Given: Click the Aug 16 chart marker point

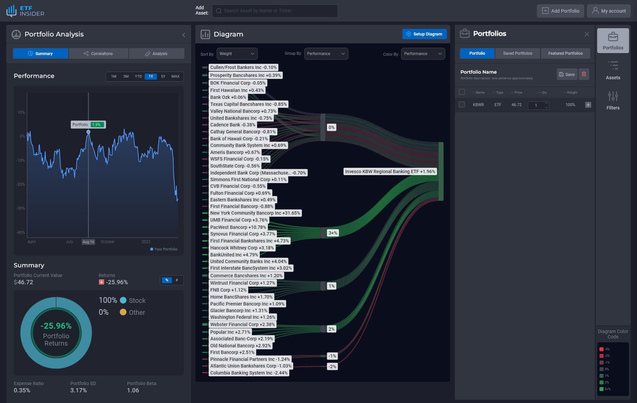Looking at the screenshot, I should (x=88, y=132).
